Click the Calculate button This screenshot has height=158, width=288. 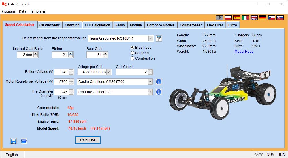coord(88,140)
